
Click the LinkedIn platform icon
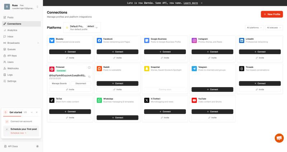point(241,41)
